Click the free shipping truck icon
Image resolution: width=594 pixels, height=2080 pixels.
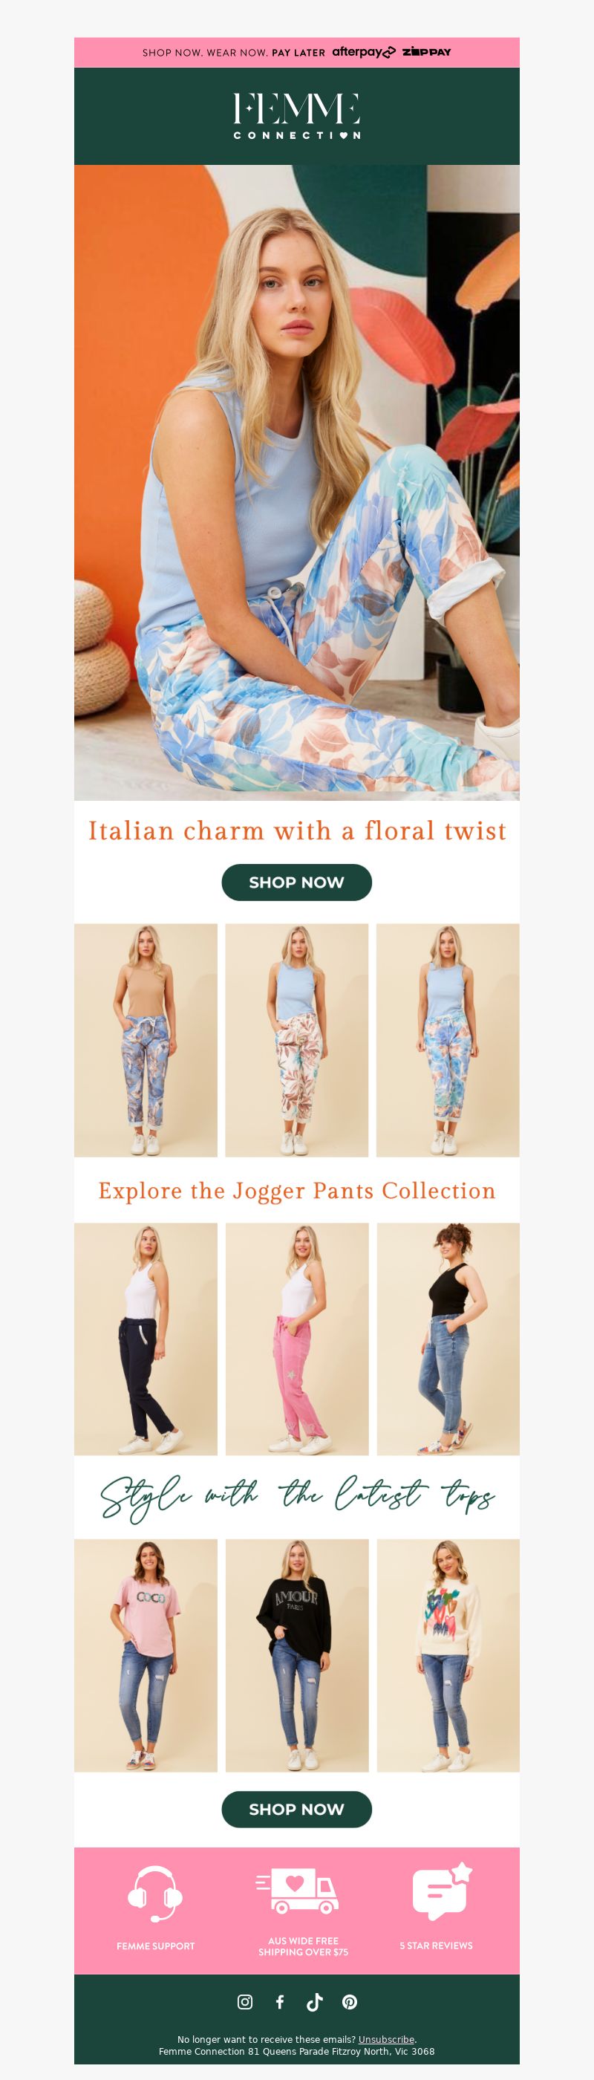point(297,1891)
